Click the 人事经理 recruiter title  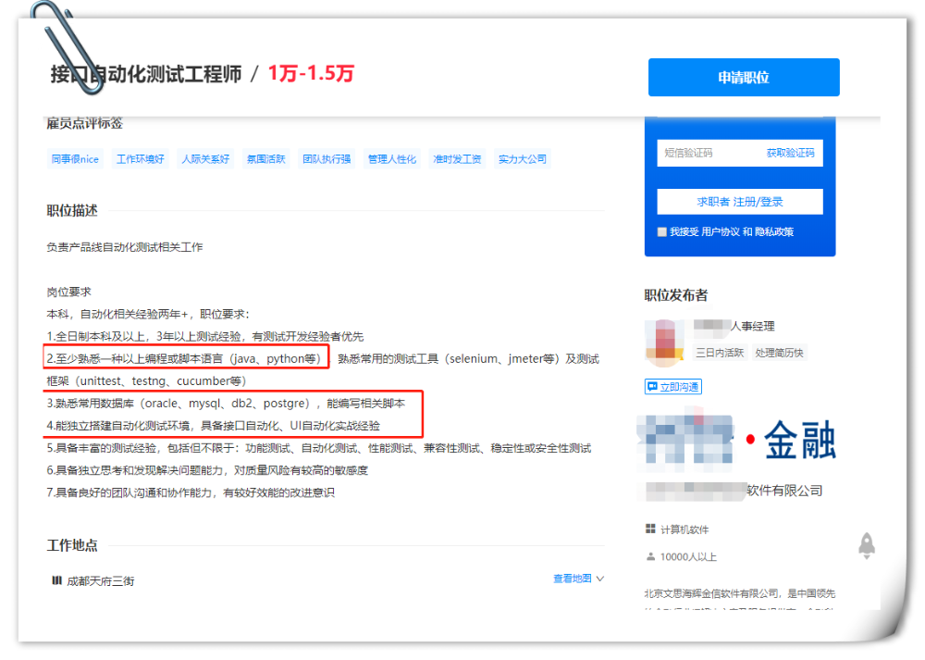click(752, 326)
